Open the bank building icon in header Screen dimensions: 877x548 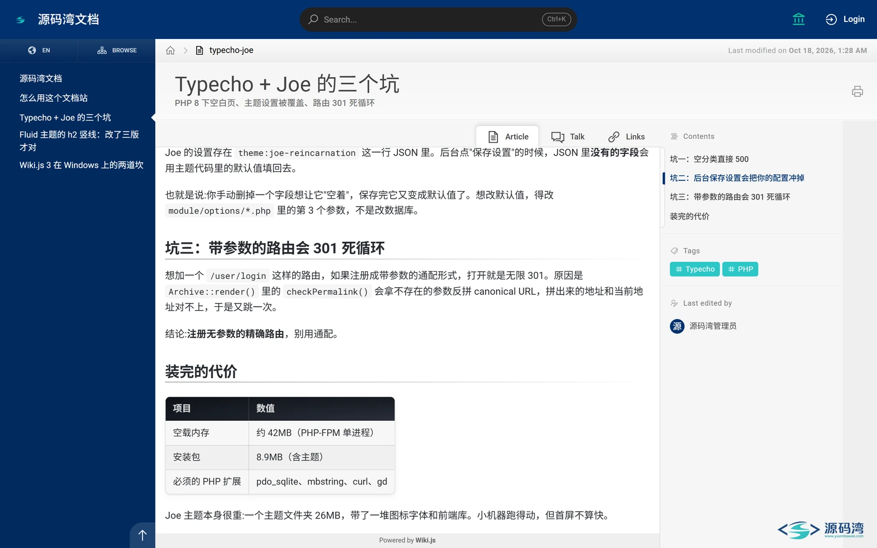[799, 19]
